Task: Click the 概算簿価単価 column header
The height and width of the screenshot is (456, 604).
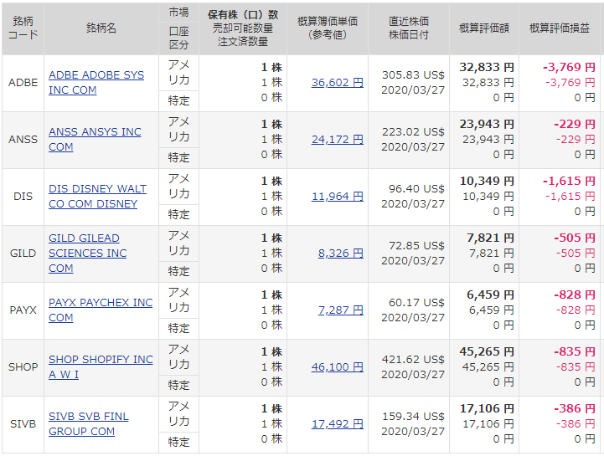Action: pyautogui.click(x=328, y=28)
